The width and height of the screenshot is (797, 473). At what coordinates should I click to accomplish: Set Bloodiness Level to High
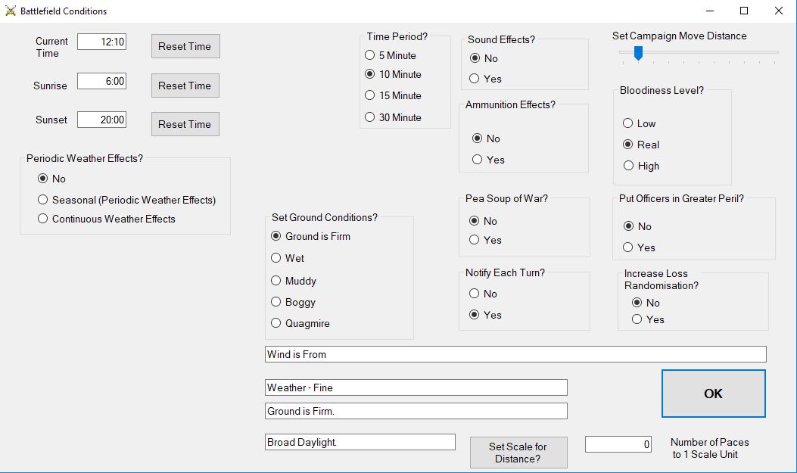click(627, 166)
